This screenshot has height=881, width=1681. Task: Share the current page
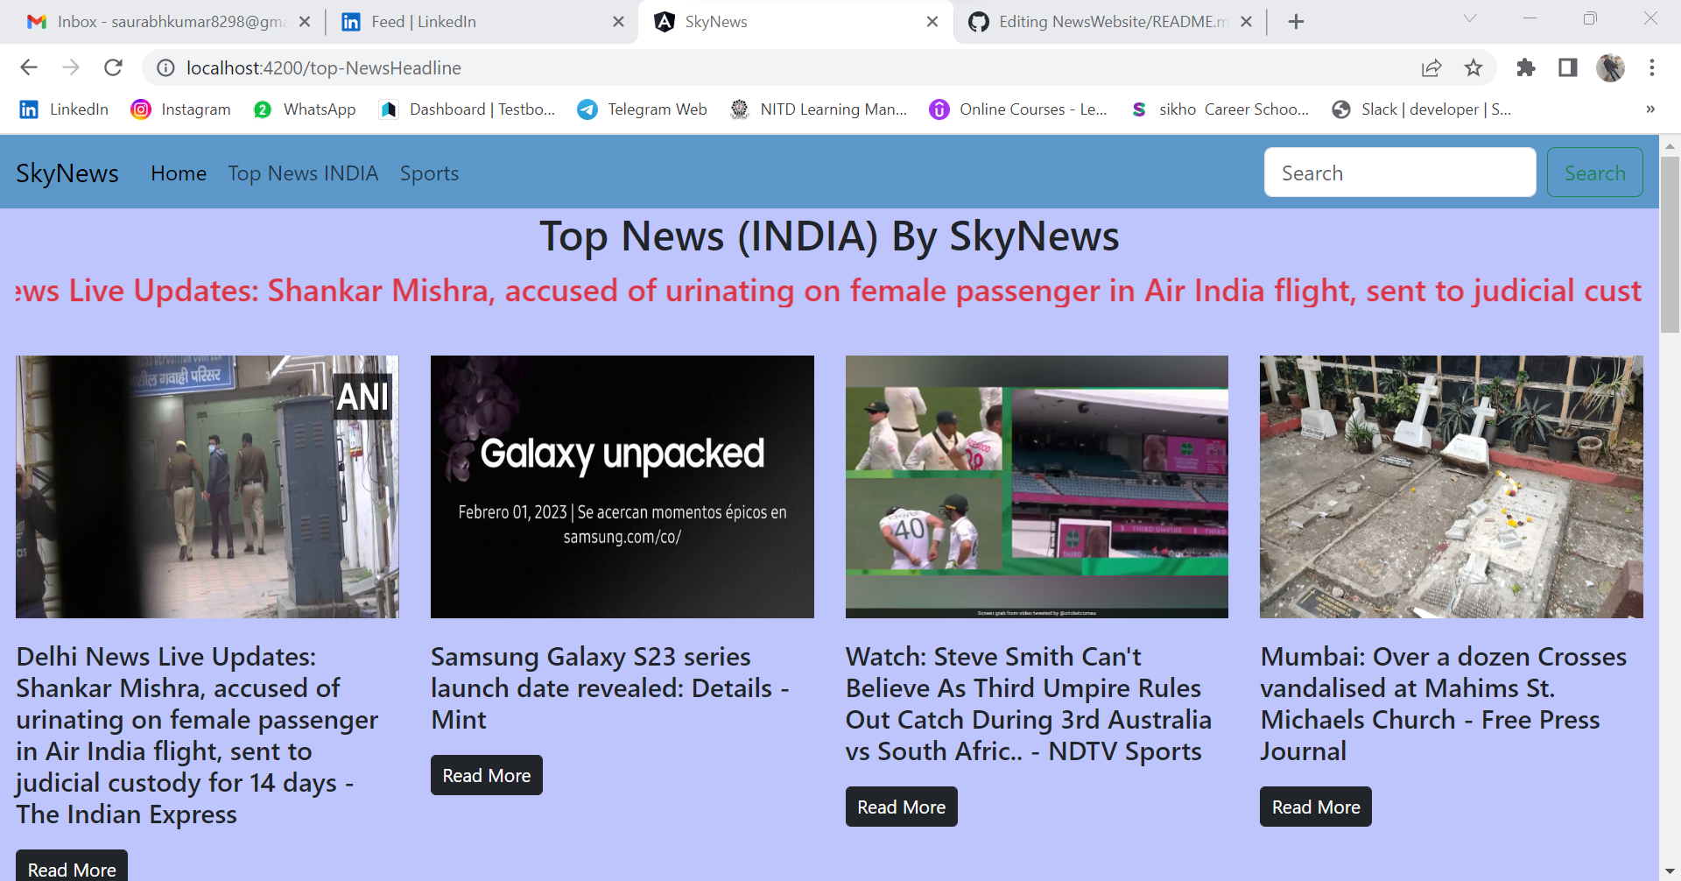[1431, 67]
